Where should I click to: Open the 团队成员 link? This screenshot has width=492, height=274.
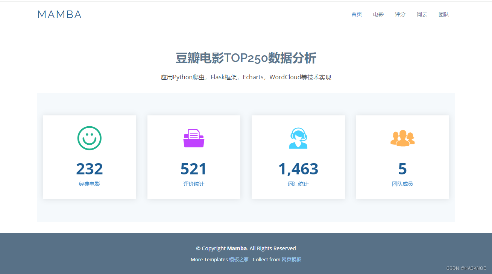tap(402, 184)
